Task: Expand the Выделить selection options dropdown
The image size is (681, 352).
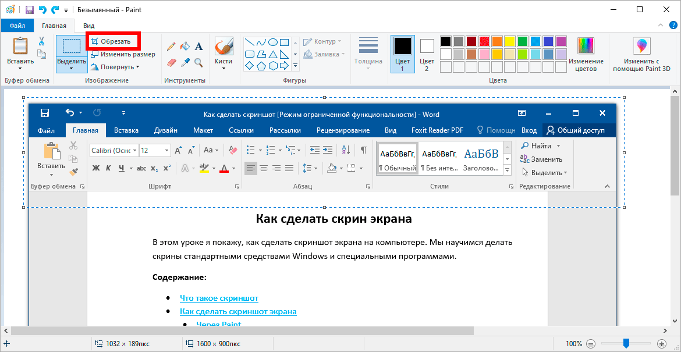Action: tap(72, 65)
